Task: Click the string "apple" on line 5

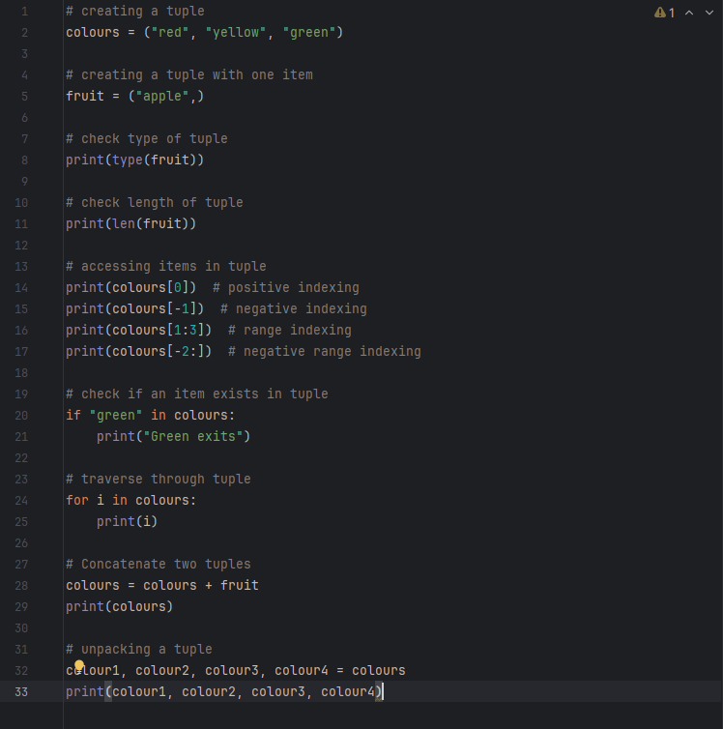Action: pos(162,97)
